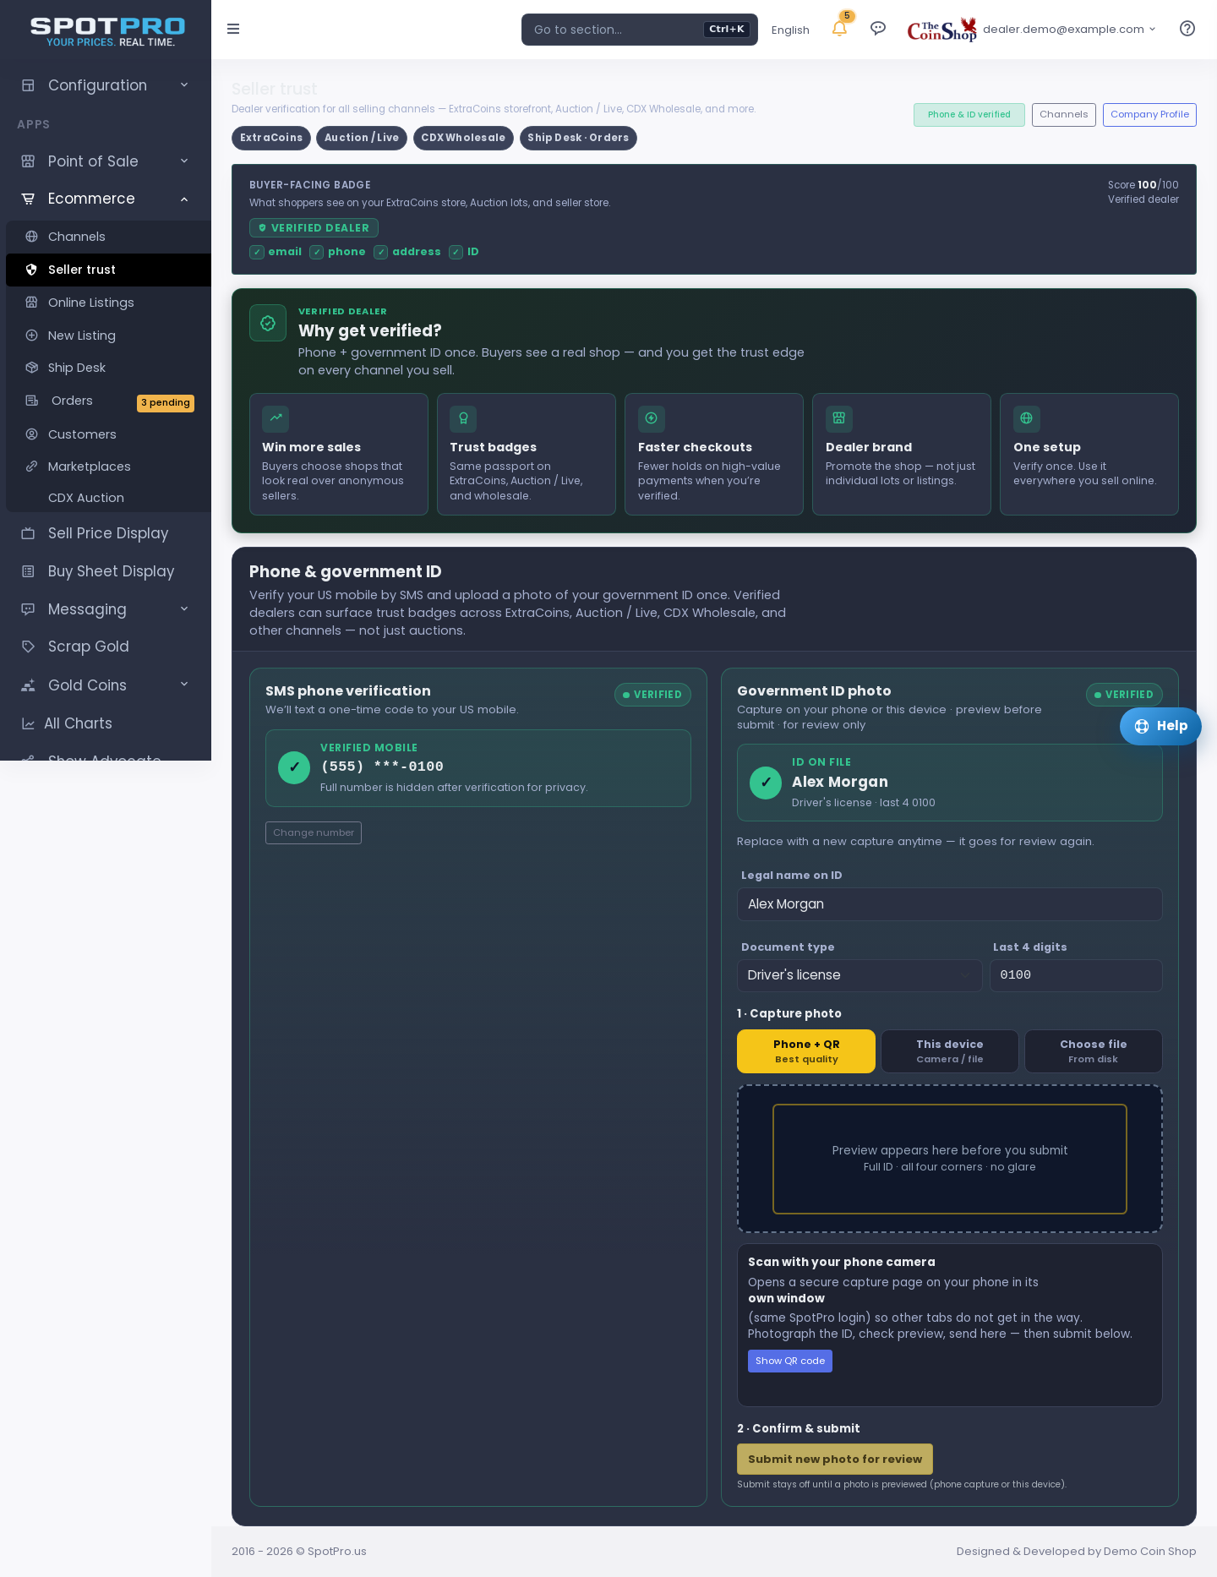Viewport: 1217px width, 1577px height.
Task: Expand the Configuration menu chevron
Action: point(184,85)
